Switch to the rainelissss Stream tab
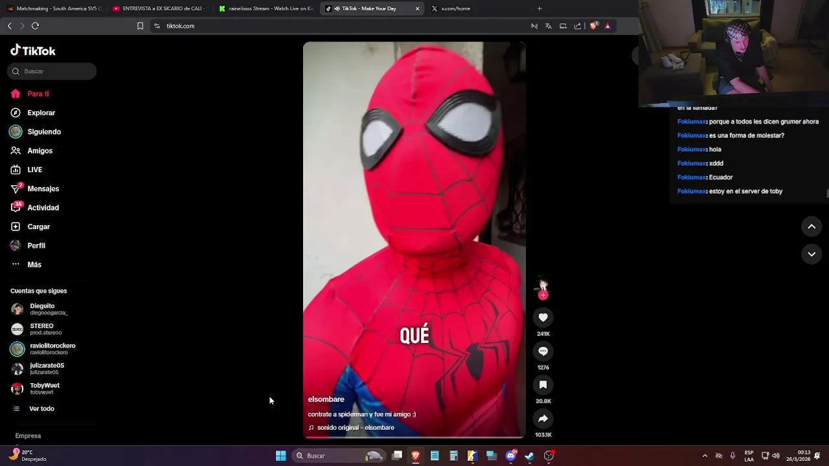Image resolution: width=829 pixels, height=466 pixels. coord(266,8)
